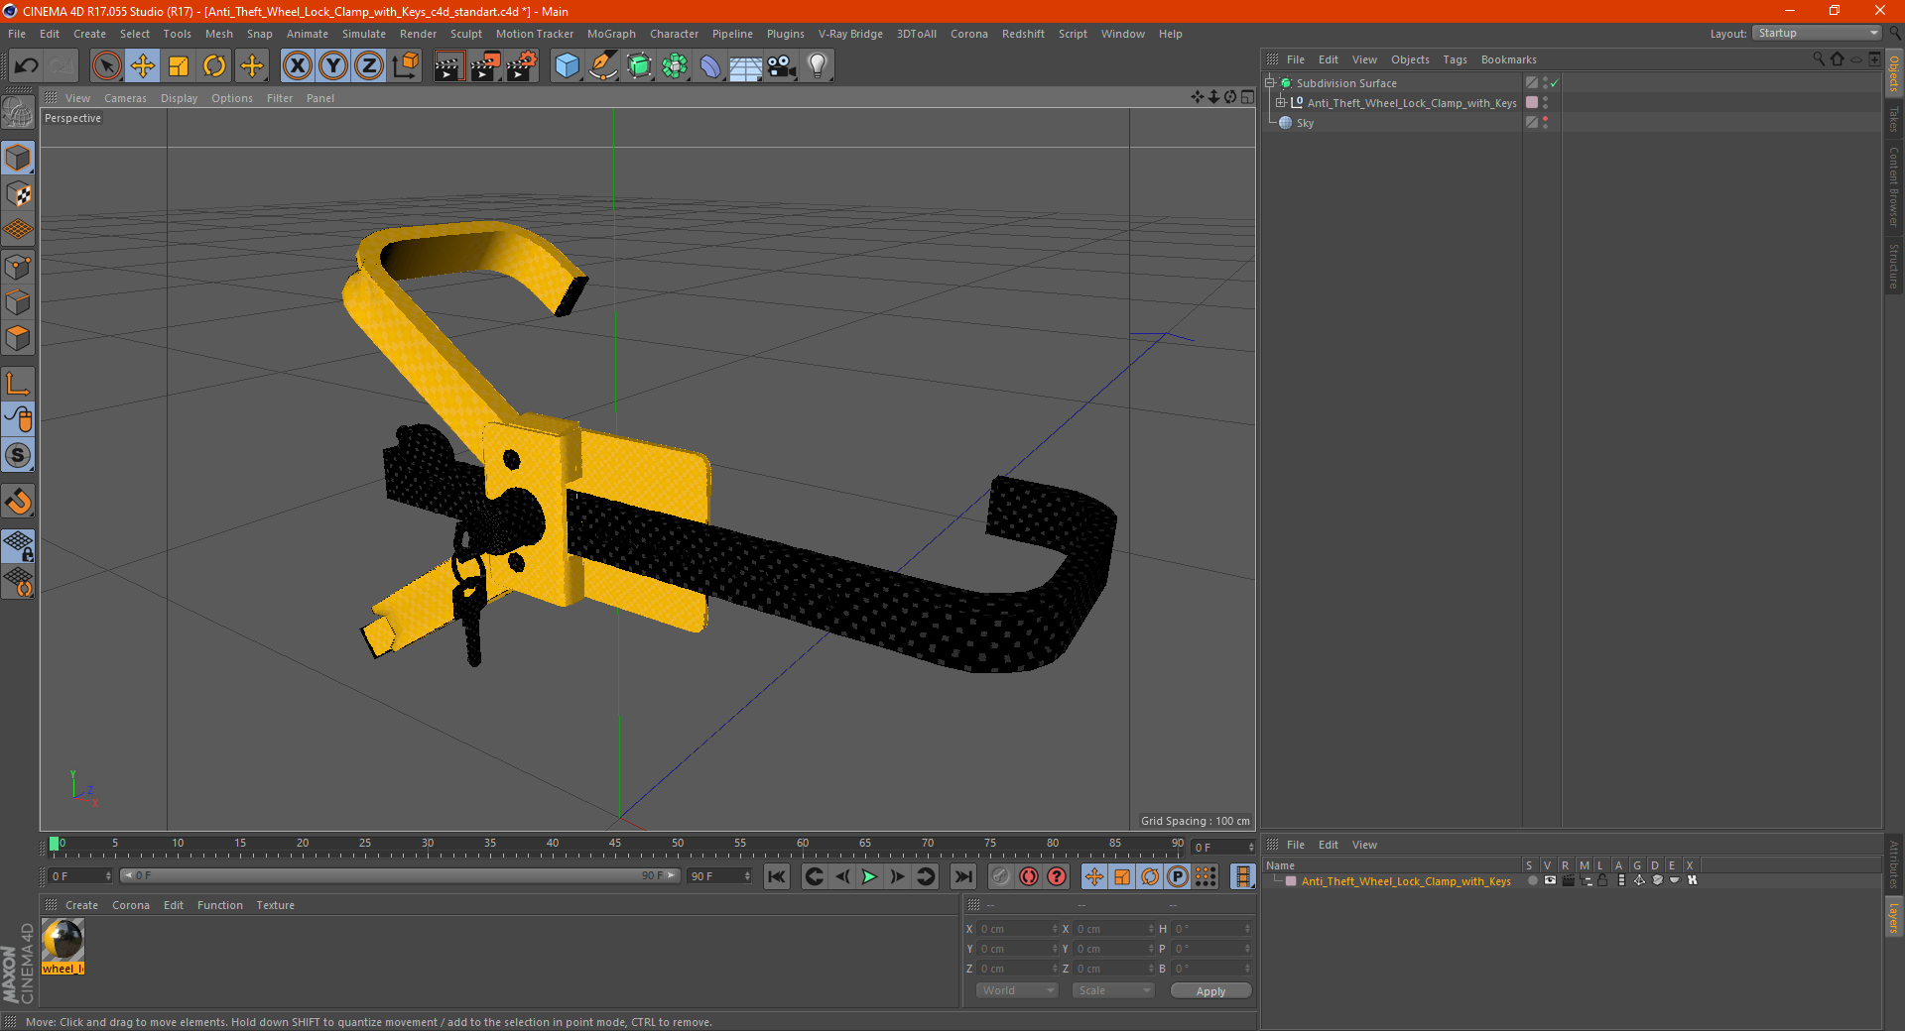1905x1031 pixels.
Task: Click Make Editable icon in left sidebar
Action: [18, 113]
